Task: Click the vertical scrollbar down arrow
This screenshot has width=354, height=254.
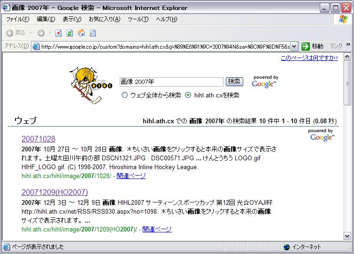Action: click(x=347, y=236)
